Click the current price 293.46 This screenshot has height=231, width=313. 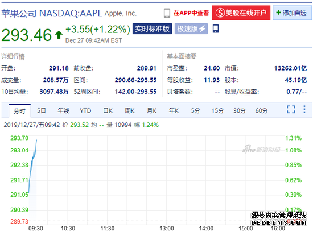coord(27,35)
